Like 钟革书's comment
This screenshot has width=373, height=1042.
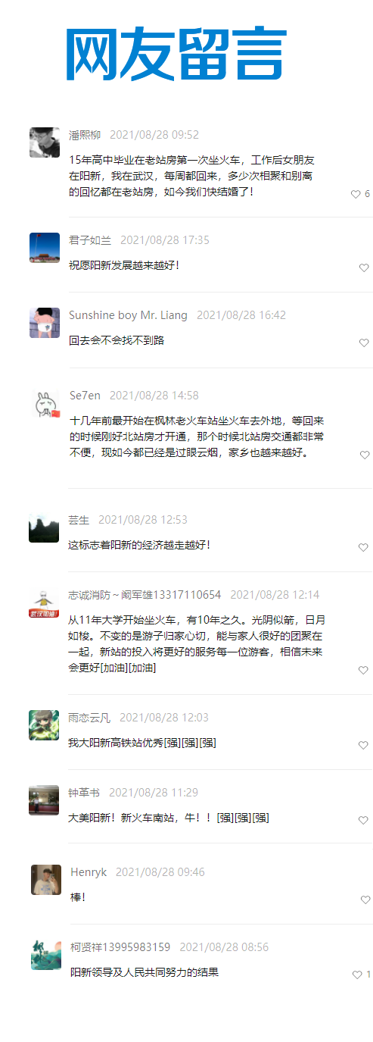[363, 820]
